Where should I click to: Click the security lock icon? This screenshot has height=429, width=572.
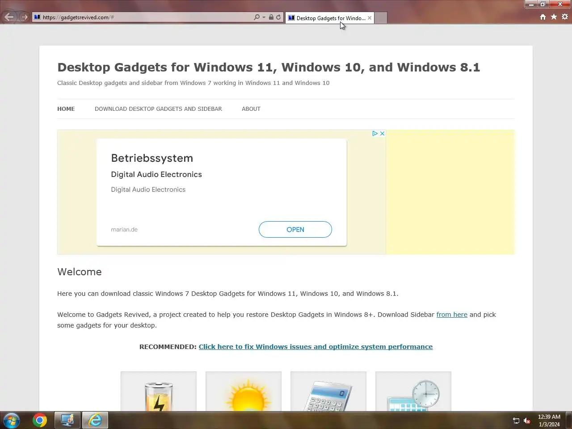[x=271, y=17]
